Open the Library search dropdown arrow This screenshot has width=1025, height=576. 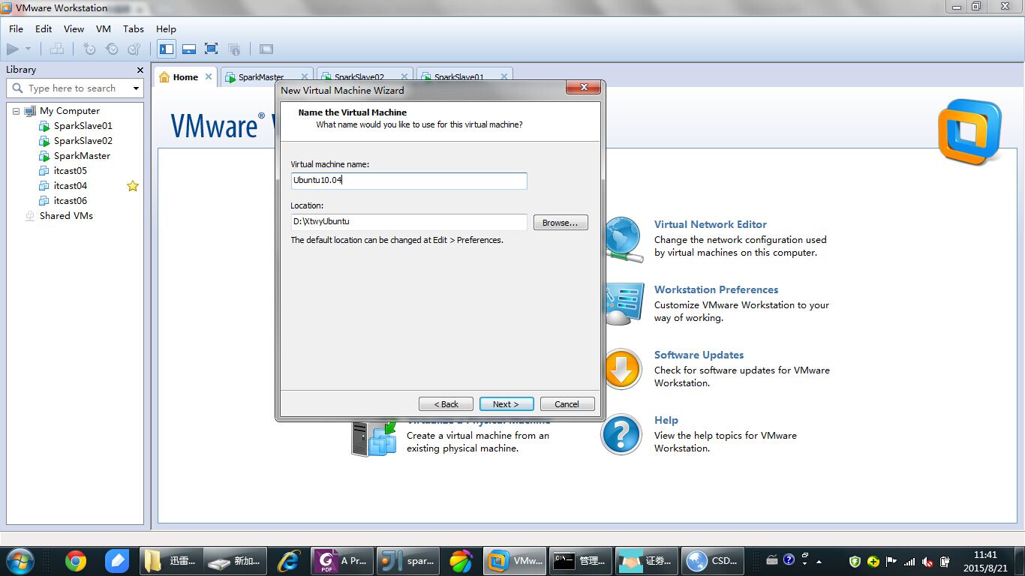(136, 88)
